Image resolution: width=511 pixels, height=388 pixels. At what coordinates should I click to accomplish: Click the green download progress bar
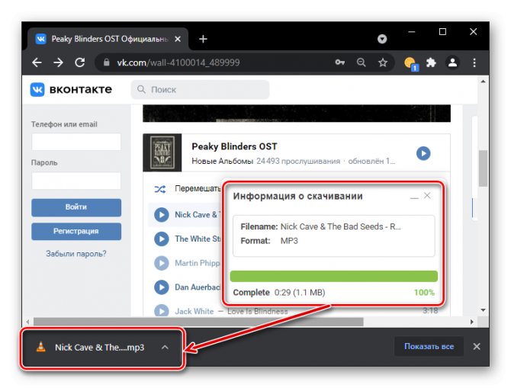click(x=334, y=276)
